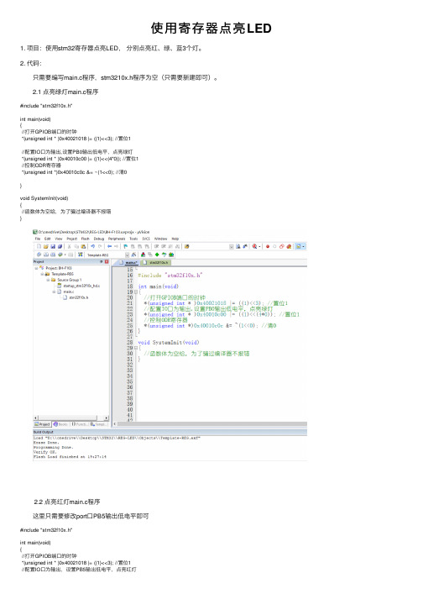The image size is (423, 599).
Task: Click the red Insert Breakpoint dot icon
Action: (x=268, y=247)
